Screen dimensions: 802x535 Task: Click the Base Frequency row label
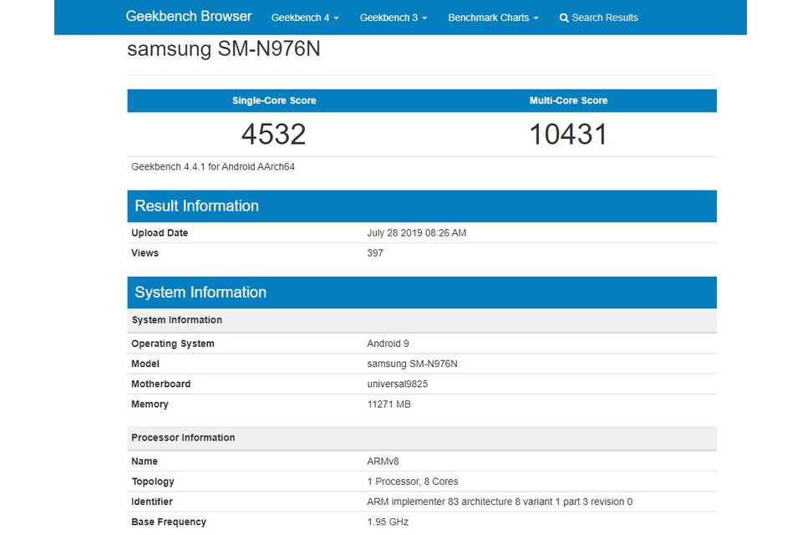tap(169, 522)
